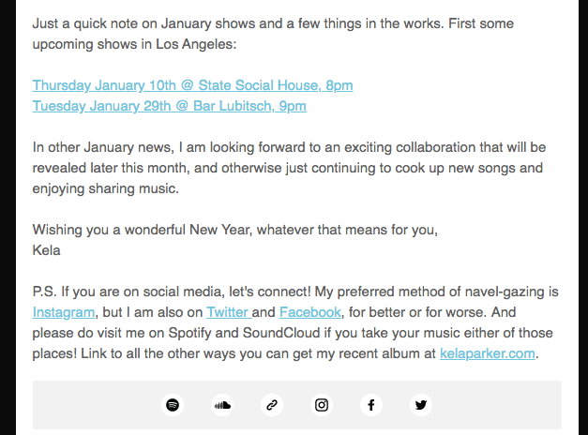Open the Instagram camera icon
This screenshot has width=588, height=435.
[322, 405]
